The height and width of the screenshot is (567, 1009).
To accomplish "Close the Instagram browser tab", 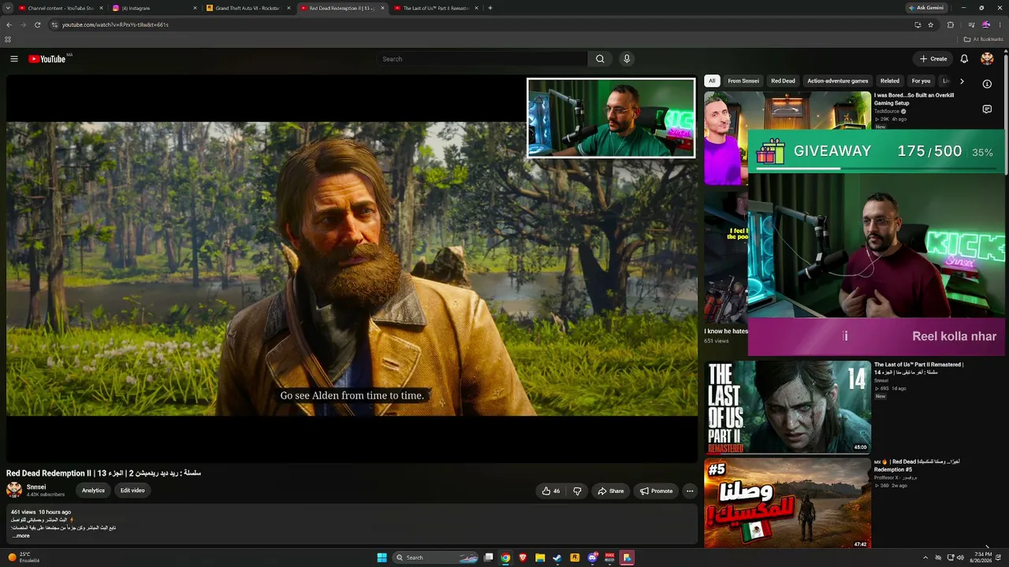I will coord(195,8).
